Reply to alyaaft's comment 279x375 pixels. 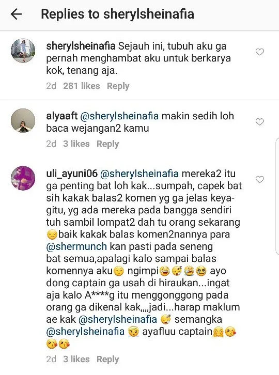[107, 144]
